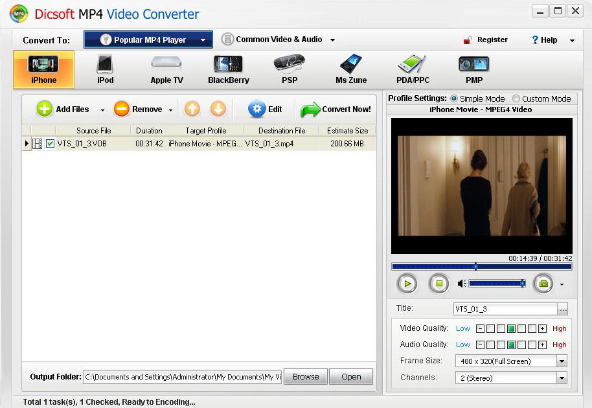Adjust the volume slider
Screen dimensions: 592x408
(497, 284)
